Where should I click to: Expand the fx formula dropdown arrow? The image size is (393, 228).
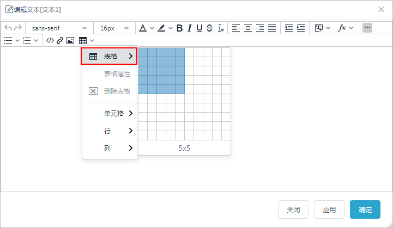point(351,28)
